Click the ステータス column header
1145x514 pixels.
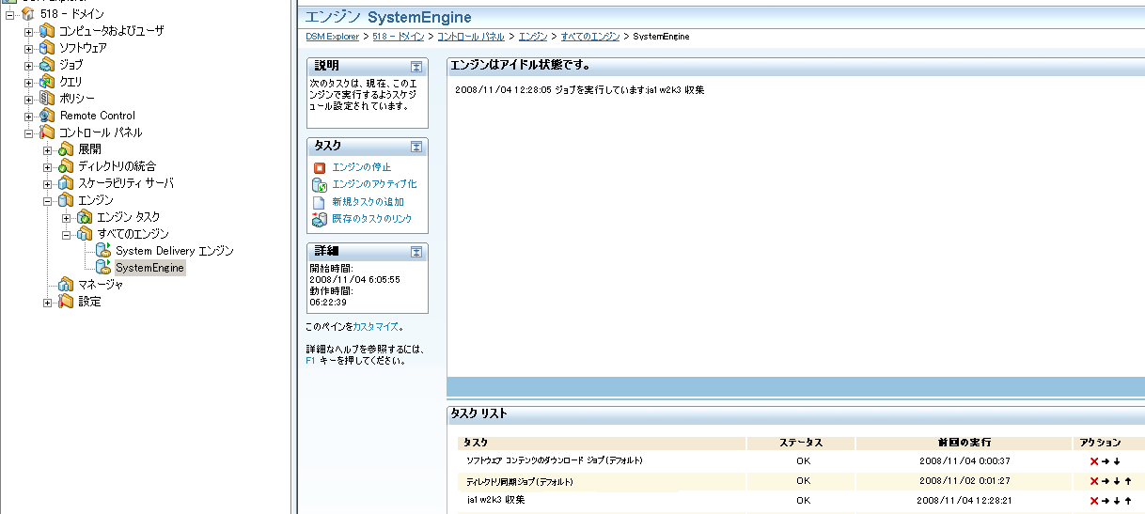tap(802, 443)
